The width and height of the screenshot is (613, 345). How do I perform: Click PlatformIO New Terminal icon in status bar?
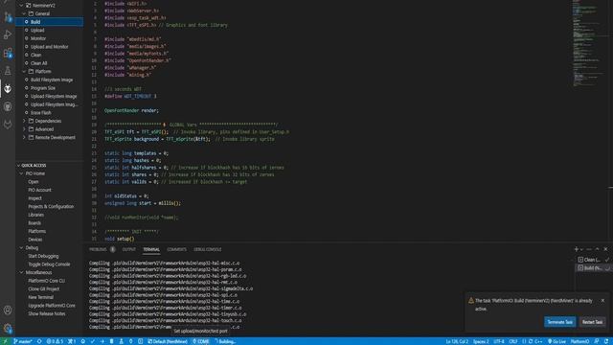(141, 341)
